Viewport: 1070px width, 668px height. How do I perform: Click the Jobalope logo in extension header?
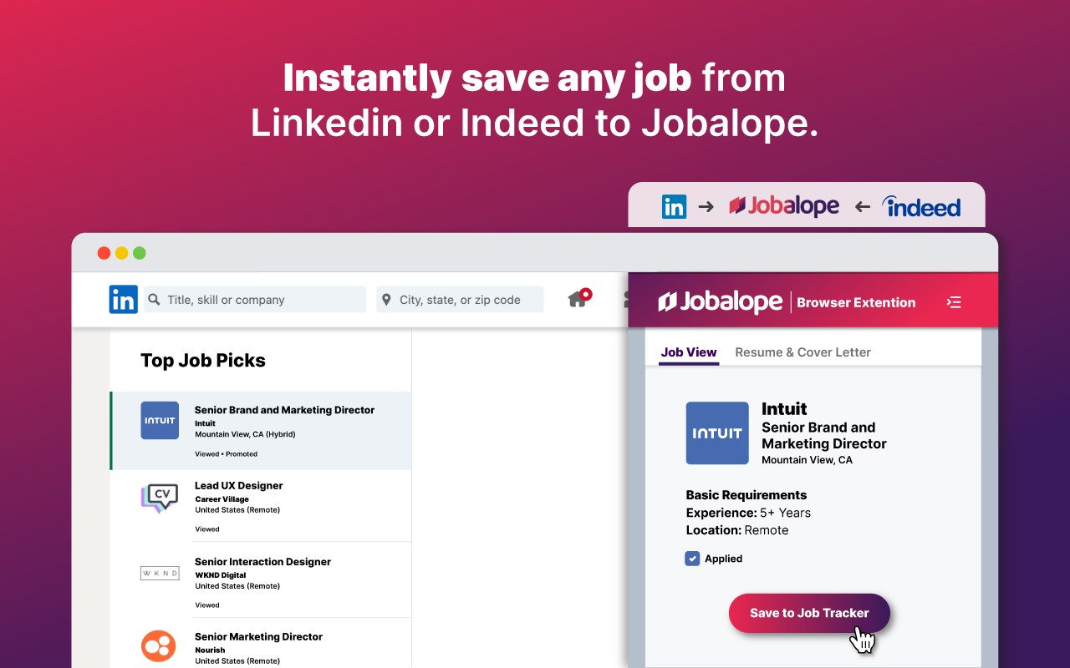pos(721,302)
